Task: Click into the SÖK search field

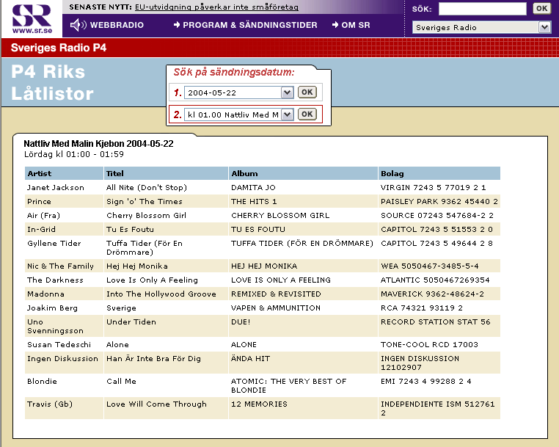Action: (x=483, y=9)
